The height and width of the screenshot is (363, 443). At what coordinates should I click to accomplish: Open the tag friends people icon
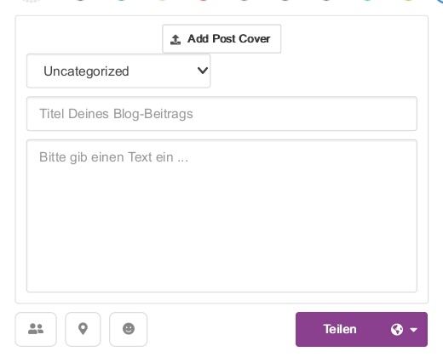[36, 329]
